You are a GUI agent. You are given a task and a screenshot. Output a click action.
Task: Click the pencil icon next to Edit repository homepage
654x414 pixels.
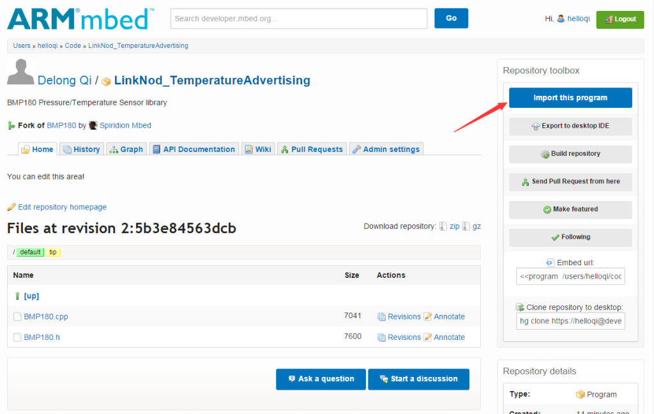coord(11,207)
